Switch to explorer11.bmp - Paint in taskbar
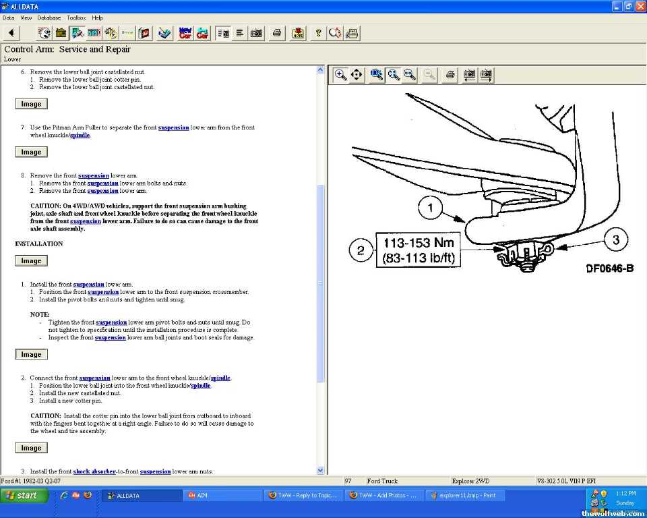 coord(466,495)
